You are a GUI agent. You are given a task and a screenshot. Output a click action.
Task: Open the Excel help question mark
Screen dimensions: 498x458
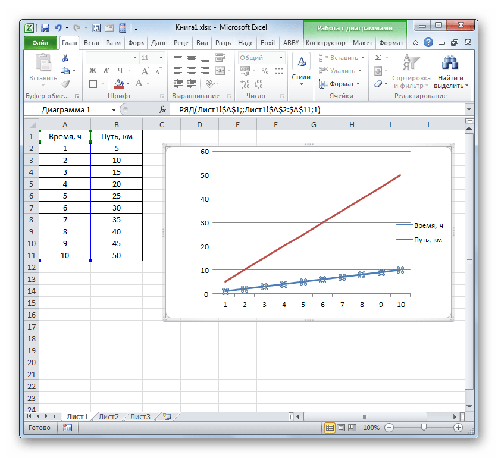pyautogui.click(x=428, y=42)
